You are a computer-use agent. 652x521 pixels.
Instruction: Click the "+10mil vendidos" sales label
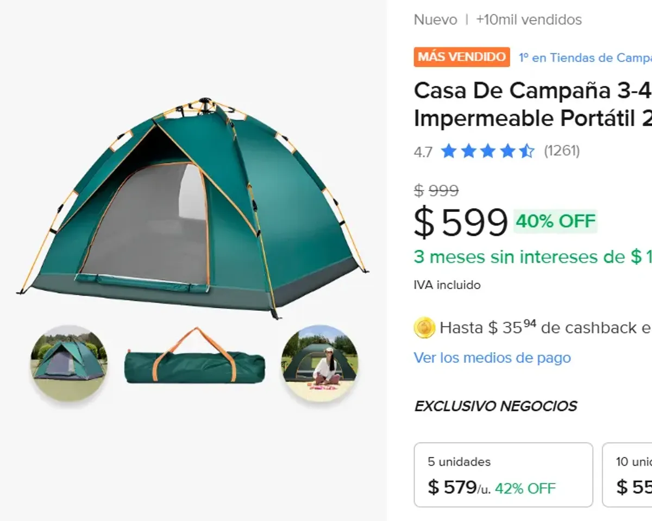(529, 20)
